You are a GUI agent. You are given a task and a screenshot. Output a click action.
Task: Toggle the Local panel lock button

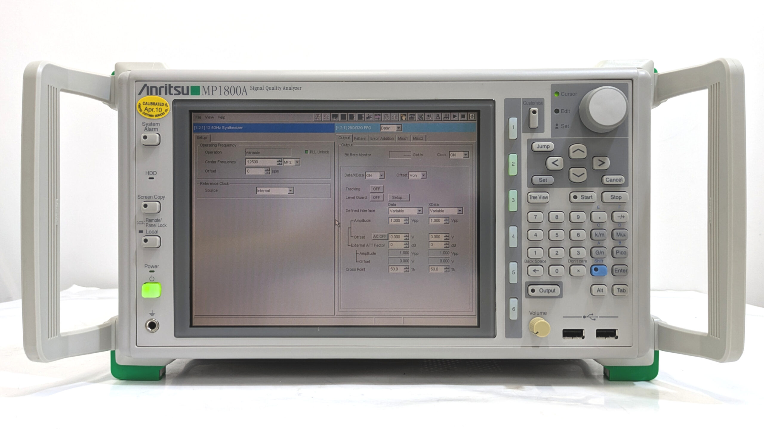click(151, 241)
